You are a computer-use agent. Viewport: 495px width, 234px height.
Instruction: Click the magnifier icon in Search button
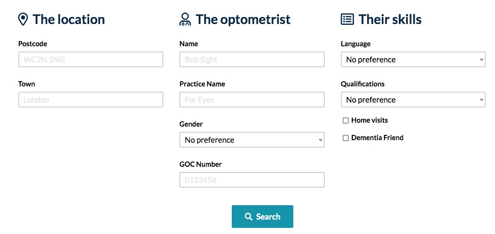click(248, 217)
